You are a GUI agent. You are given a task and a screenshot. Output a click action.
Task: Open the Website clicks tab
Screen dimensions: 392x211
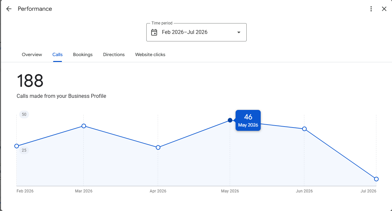150,54
